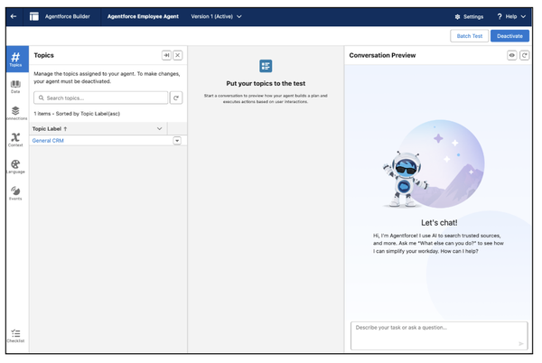
Task: Click the Agentforce Employee Agent title
Action: 143,16
